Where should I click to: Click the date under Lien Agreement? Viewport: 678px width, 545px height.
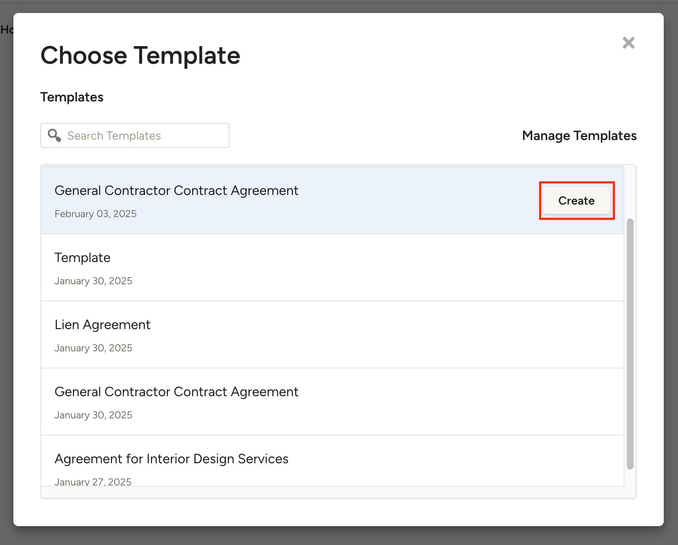[x=93, y=348]
